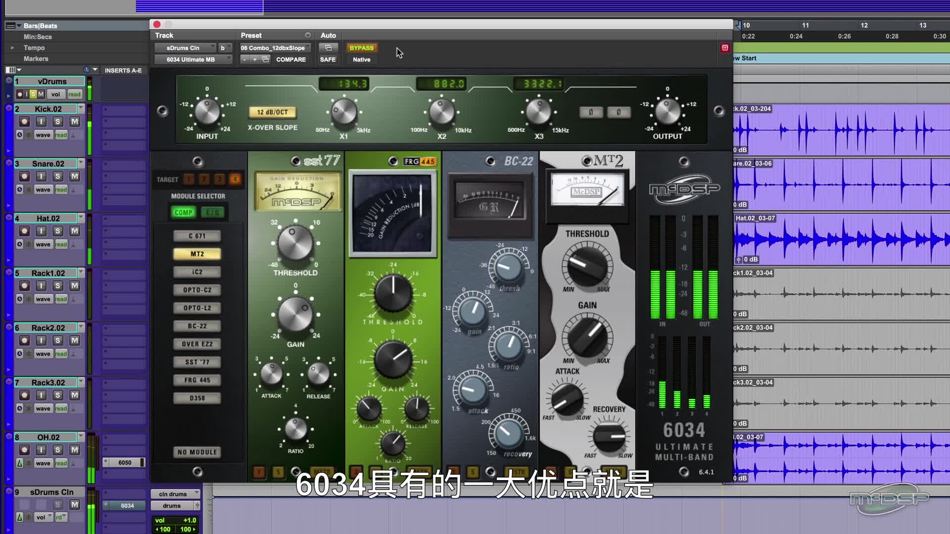Select the BC-22 module

pyautogui.click(x=197, y=326)
